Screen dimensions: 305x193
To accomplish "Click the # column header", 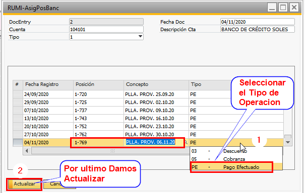I will (x=18, y=84).
